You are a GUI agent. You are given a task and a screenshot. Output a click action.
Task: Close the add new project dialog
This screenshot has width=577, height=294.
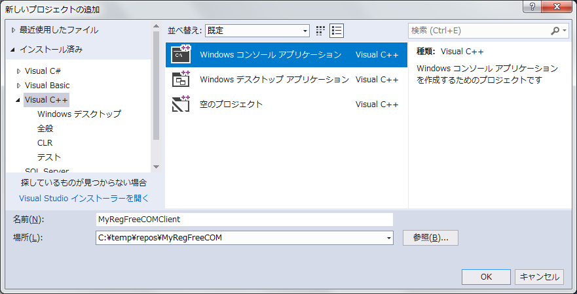pyautogui.click(x=558, y=7)
